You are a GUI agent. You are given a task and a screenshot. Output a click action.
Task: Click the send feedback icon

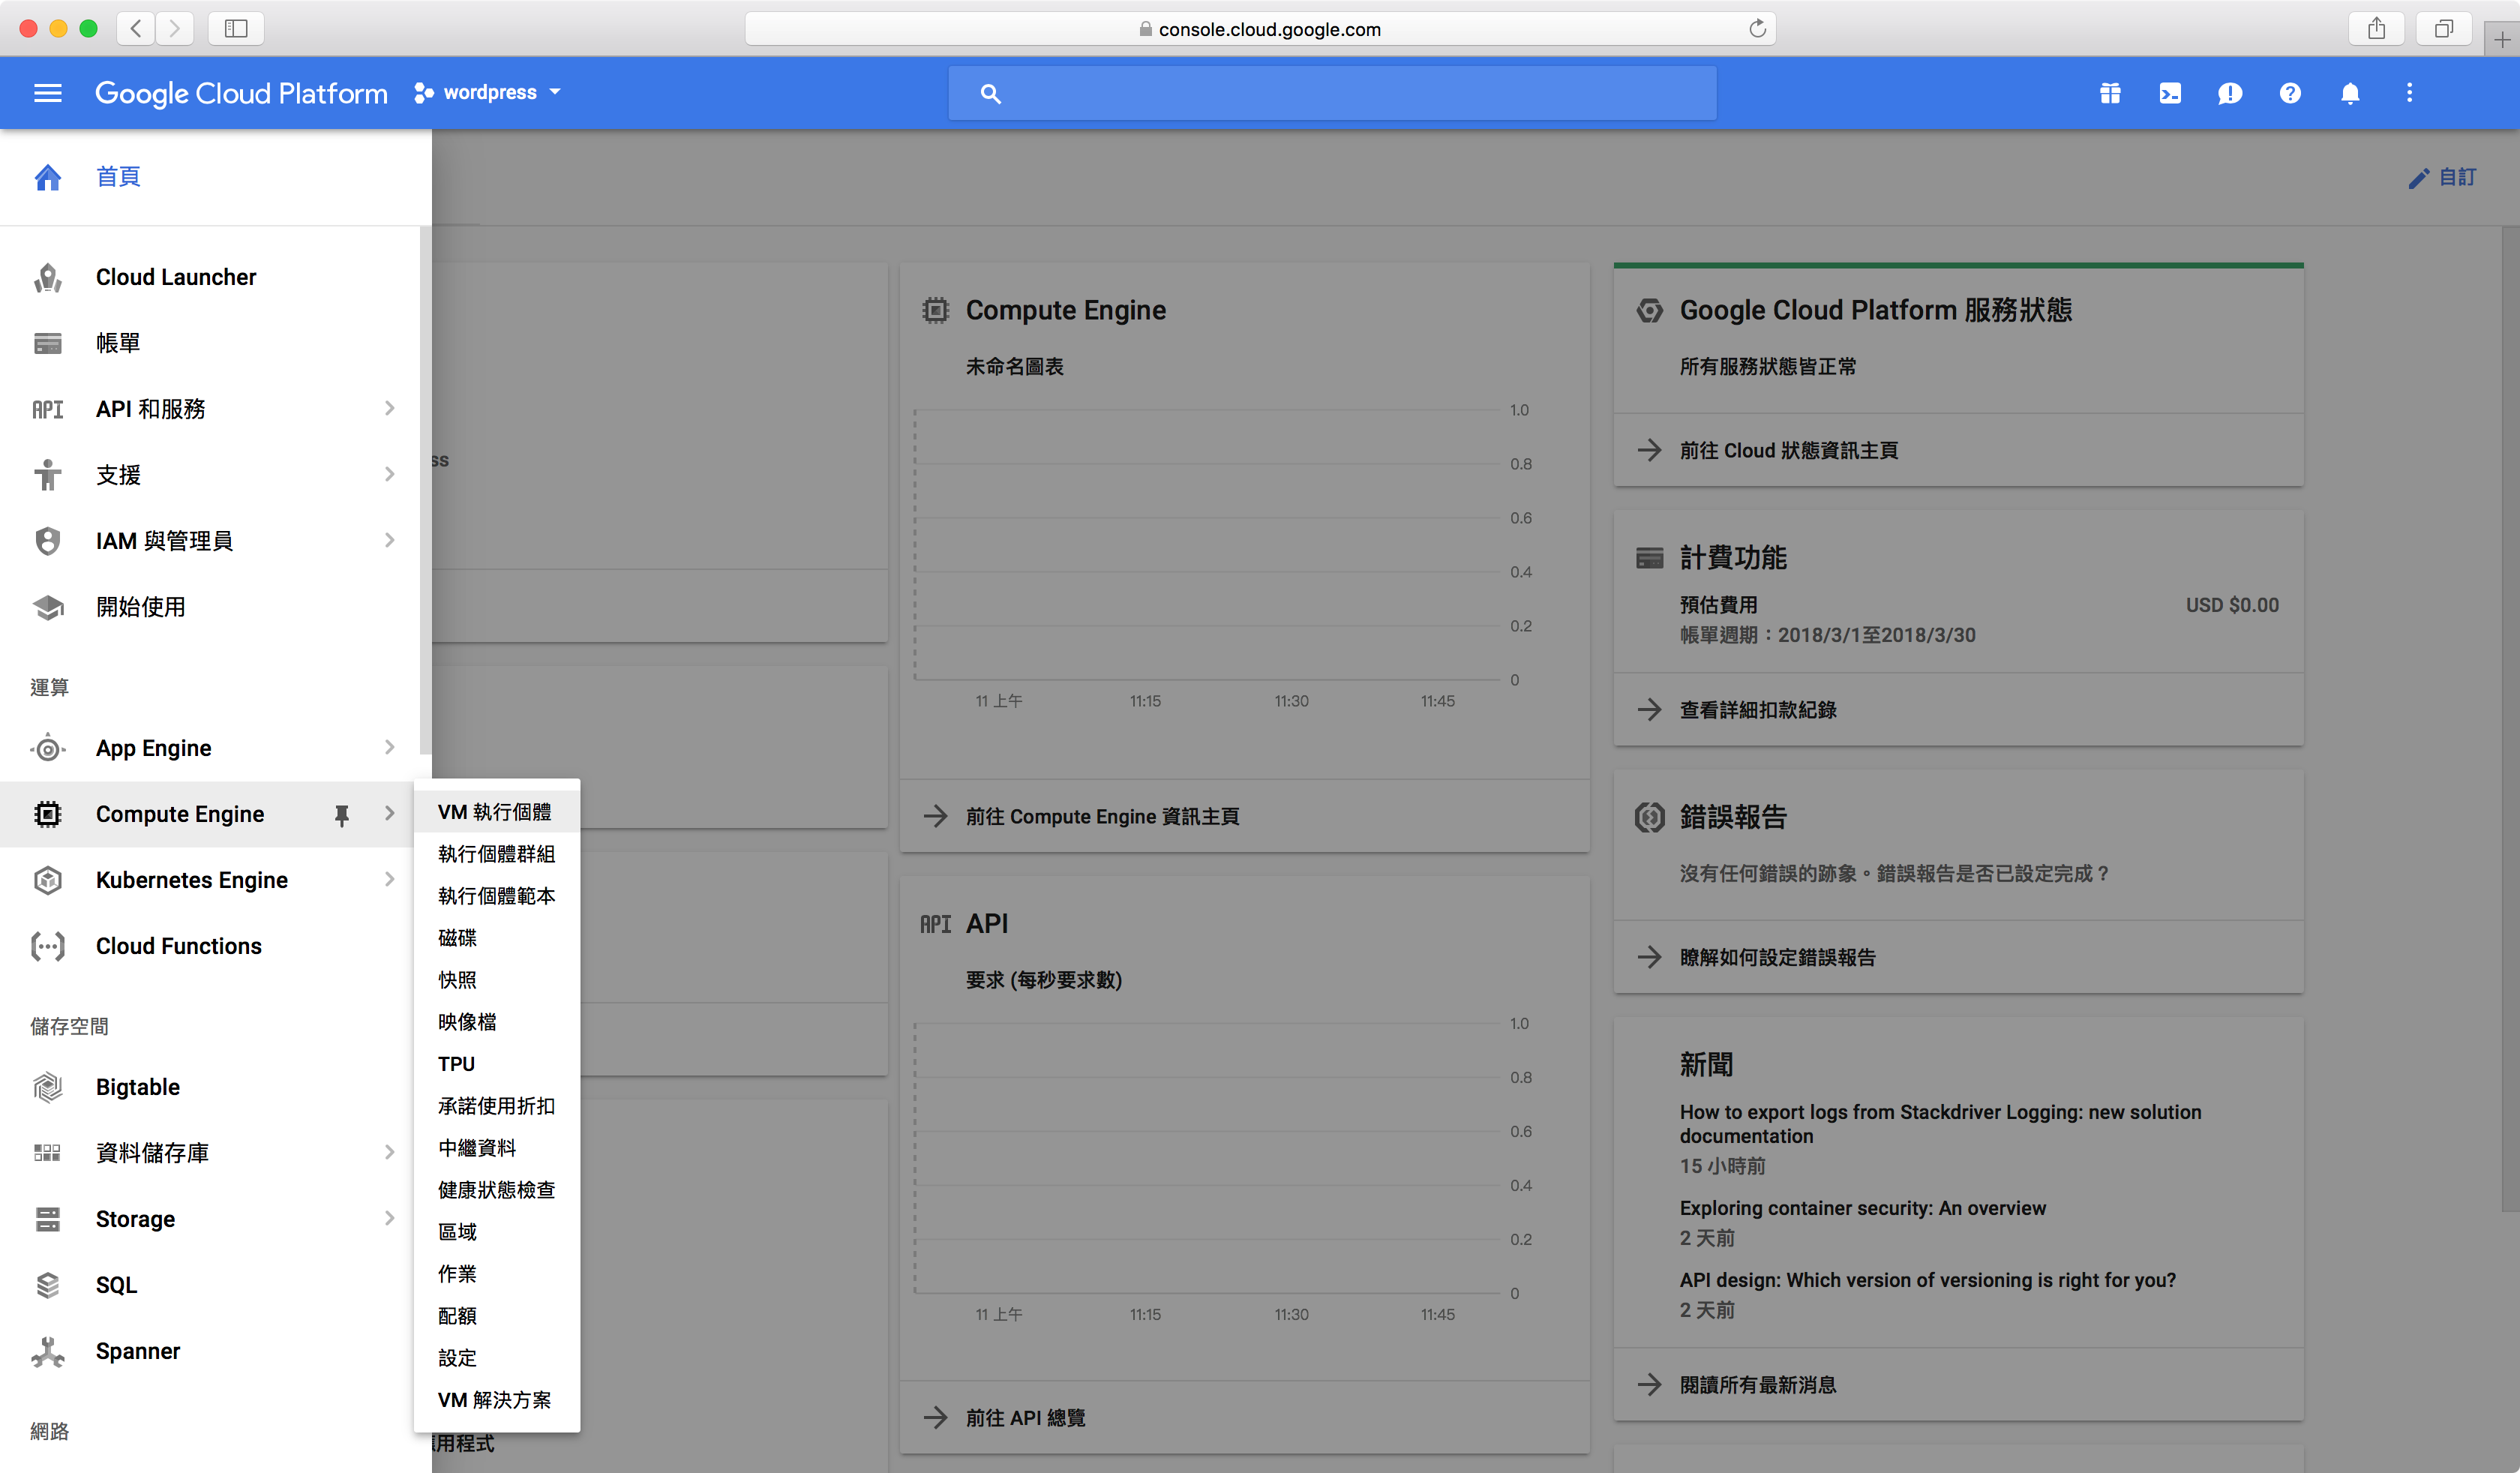point(2229,93)
